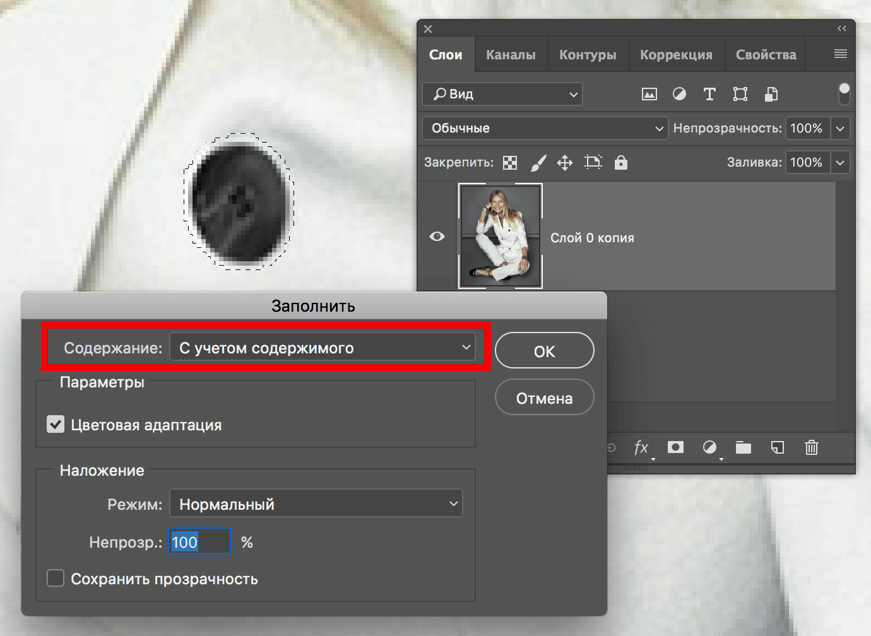Screen dimensions: 871x636
Task: Open the Режим blending mode dropdown
Action: pos(316,504)
